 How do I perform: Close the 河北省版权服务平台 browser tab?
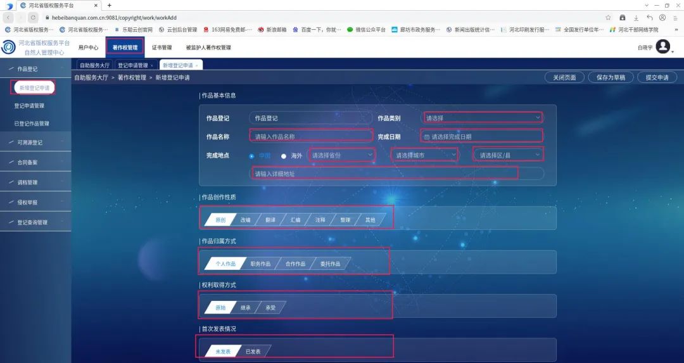[x=96, y=5]
